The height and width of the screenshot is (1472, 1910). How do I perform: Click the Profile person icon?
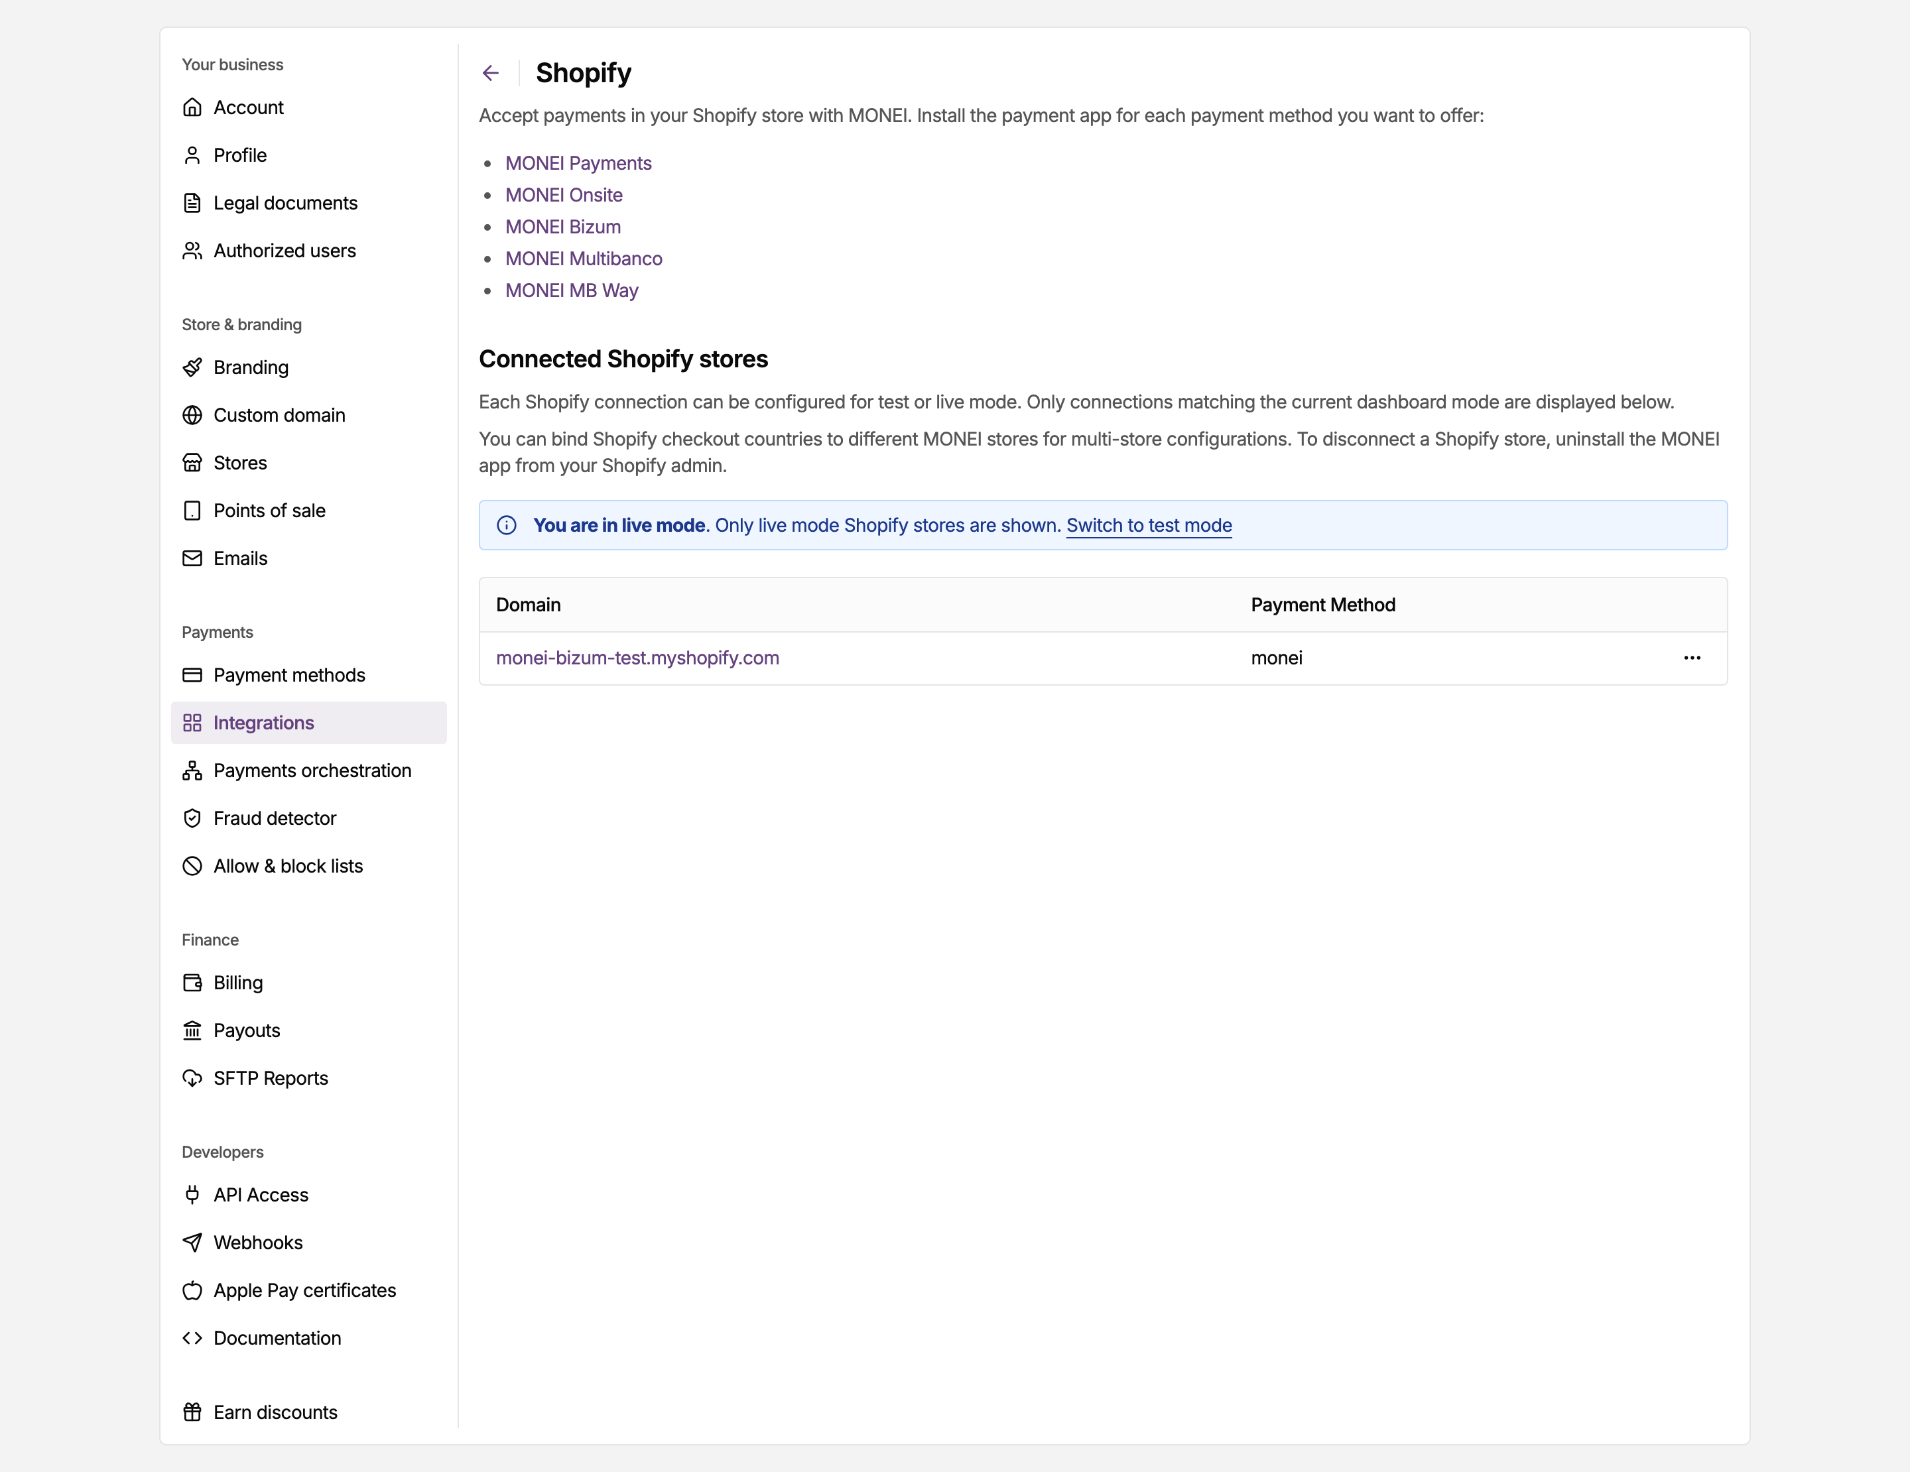(x=192, y=154)
